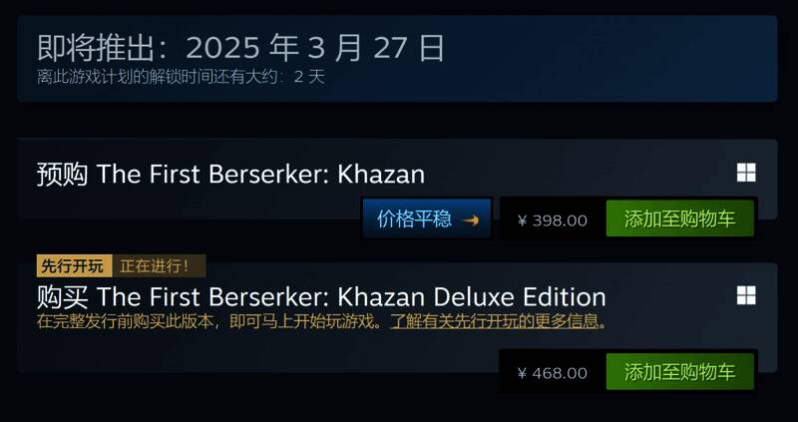Add standard Khazan edition to cart

[679, 218]
